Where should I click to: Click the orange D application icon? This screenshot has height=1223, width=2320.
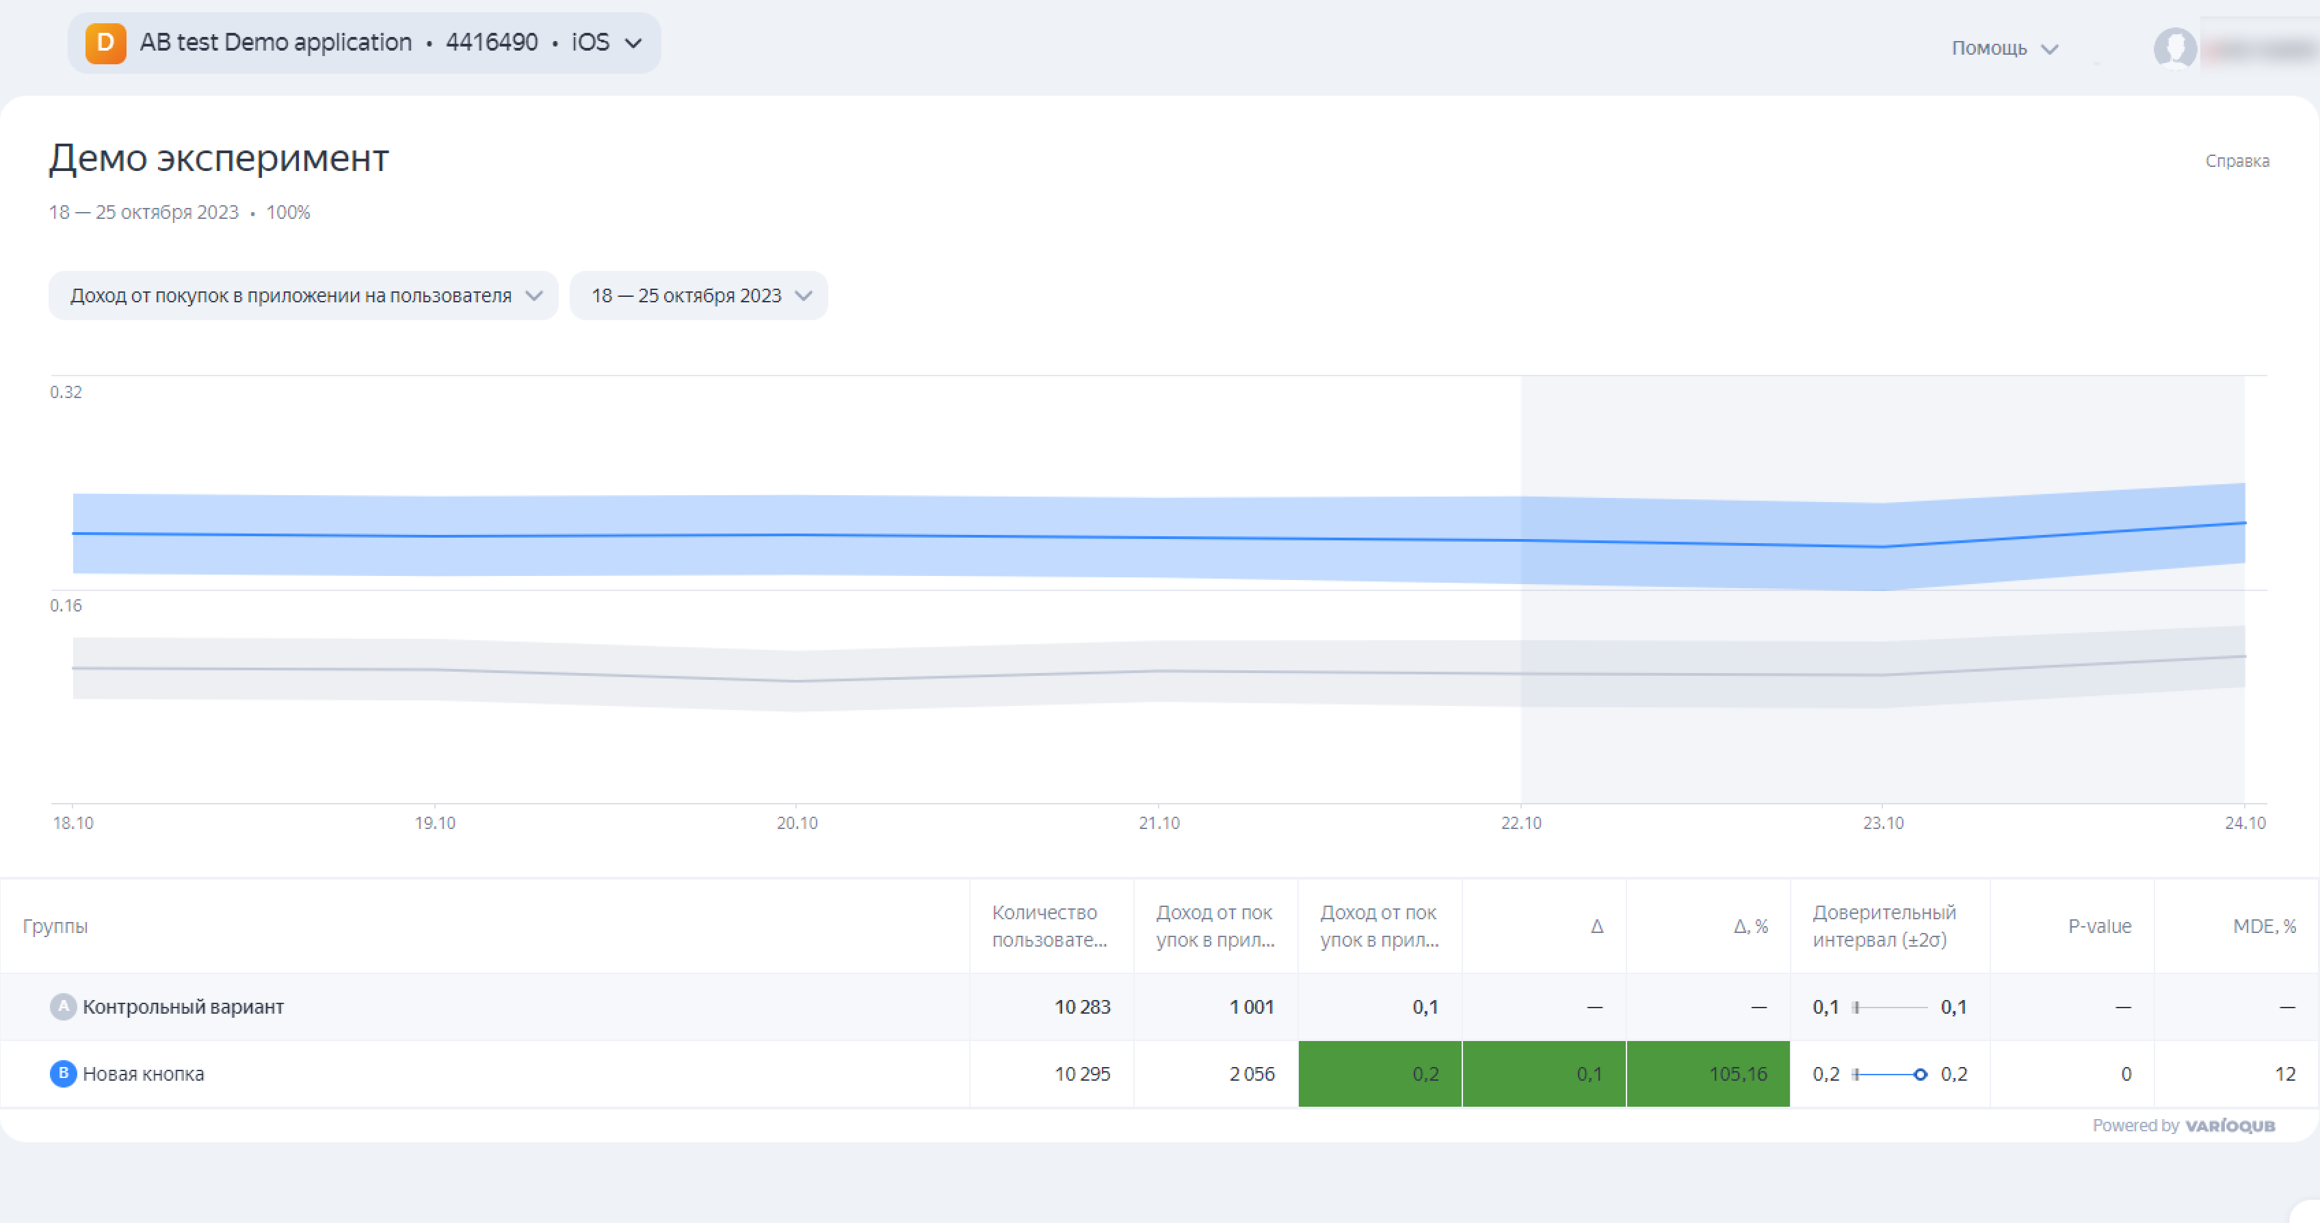click(105, 43)
